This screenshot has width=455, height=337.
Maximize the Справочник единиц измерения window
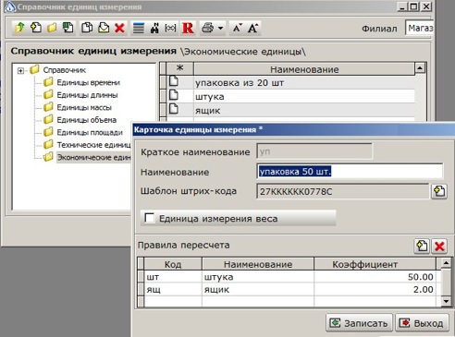(413, 6)
